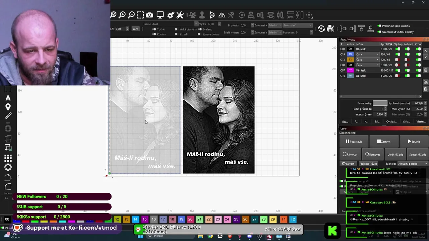Click the Zoom Out magnifier icon
Screen dimensions: 429x241
(x=131, y=15)
